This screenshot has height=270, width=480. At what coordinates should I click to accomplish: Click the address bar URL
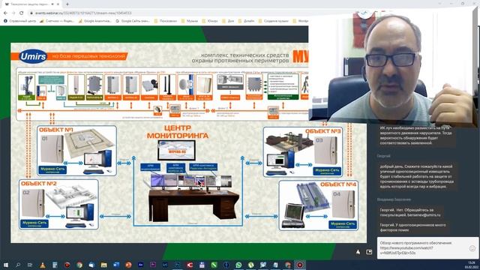[83, 13]
